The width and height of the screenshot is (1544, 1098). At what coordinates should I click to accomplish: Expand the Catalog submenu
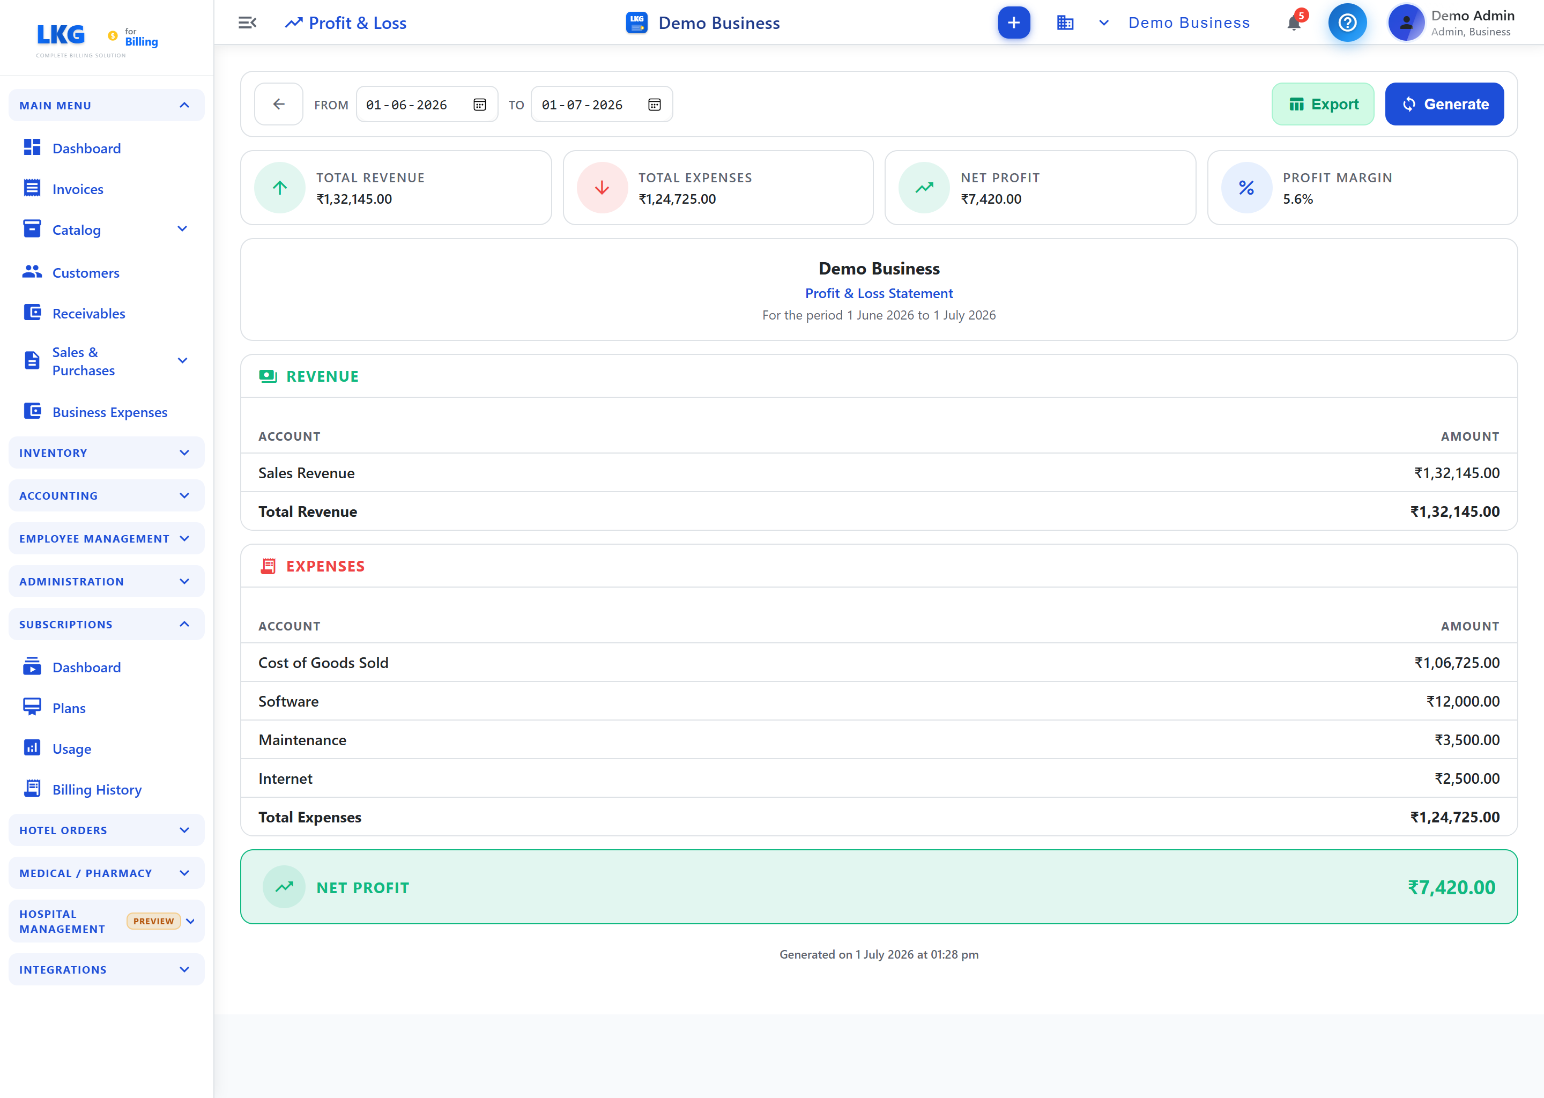click(182, 229)
